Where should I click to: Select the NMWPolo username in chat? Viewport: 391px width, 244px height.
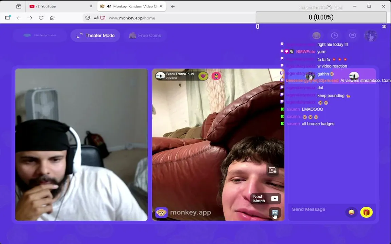[x=305, y=52]
